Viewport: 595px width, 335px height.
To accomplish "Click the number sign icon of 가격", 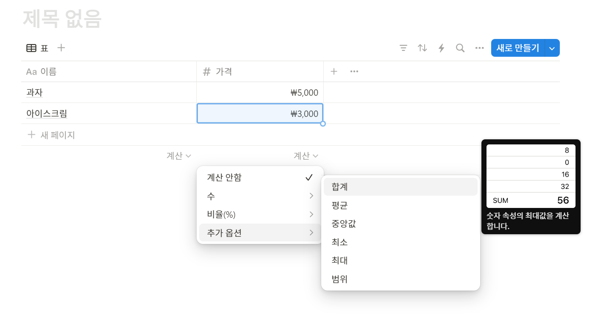I will (207, 72).
